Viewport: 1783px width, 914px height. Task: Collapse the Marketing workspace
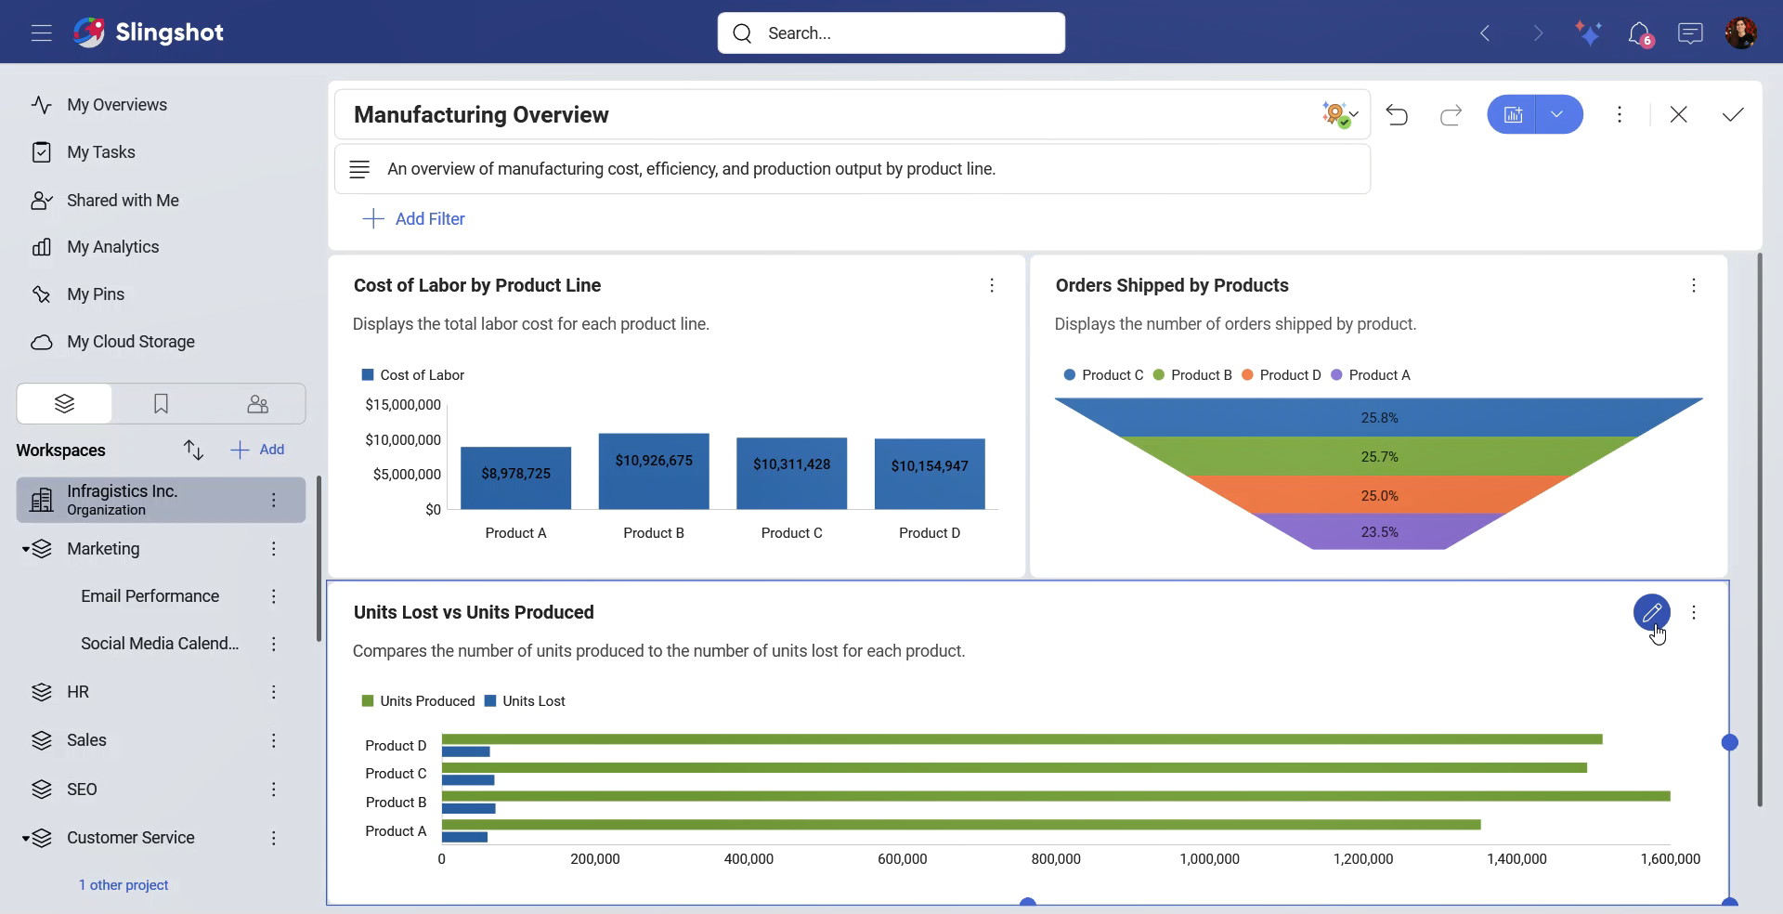[26, 550]
